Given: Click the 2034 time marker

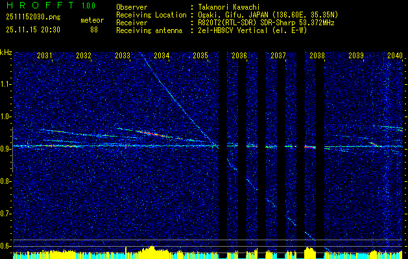Looking at the screenshot, I should tap(162, 55).
